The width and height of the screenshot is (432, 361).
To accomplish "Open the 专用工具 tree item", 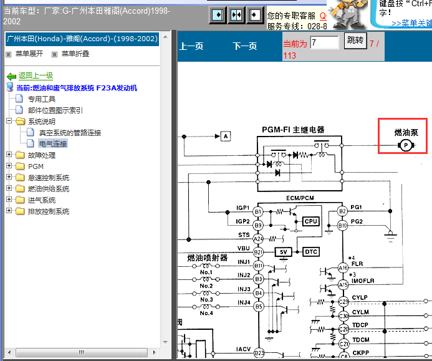I will (42, 99).
